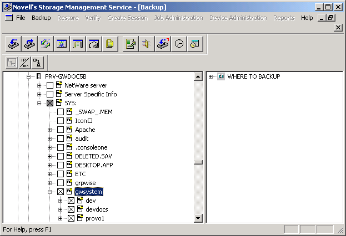This screenshot has height=236, width=346.
Task: Click the network connection toolbar icon
Action: 37,63
